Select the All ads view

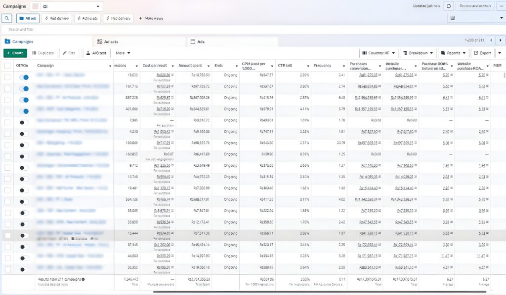click(28, 18)
